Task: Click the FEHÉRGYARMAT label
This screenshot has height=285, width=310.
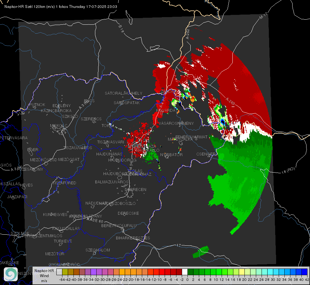Action: click(x=192, y=137)
